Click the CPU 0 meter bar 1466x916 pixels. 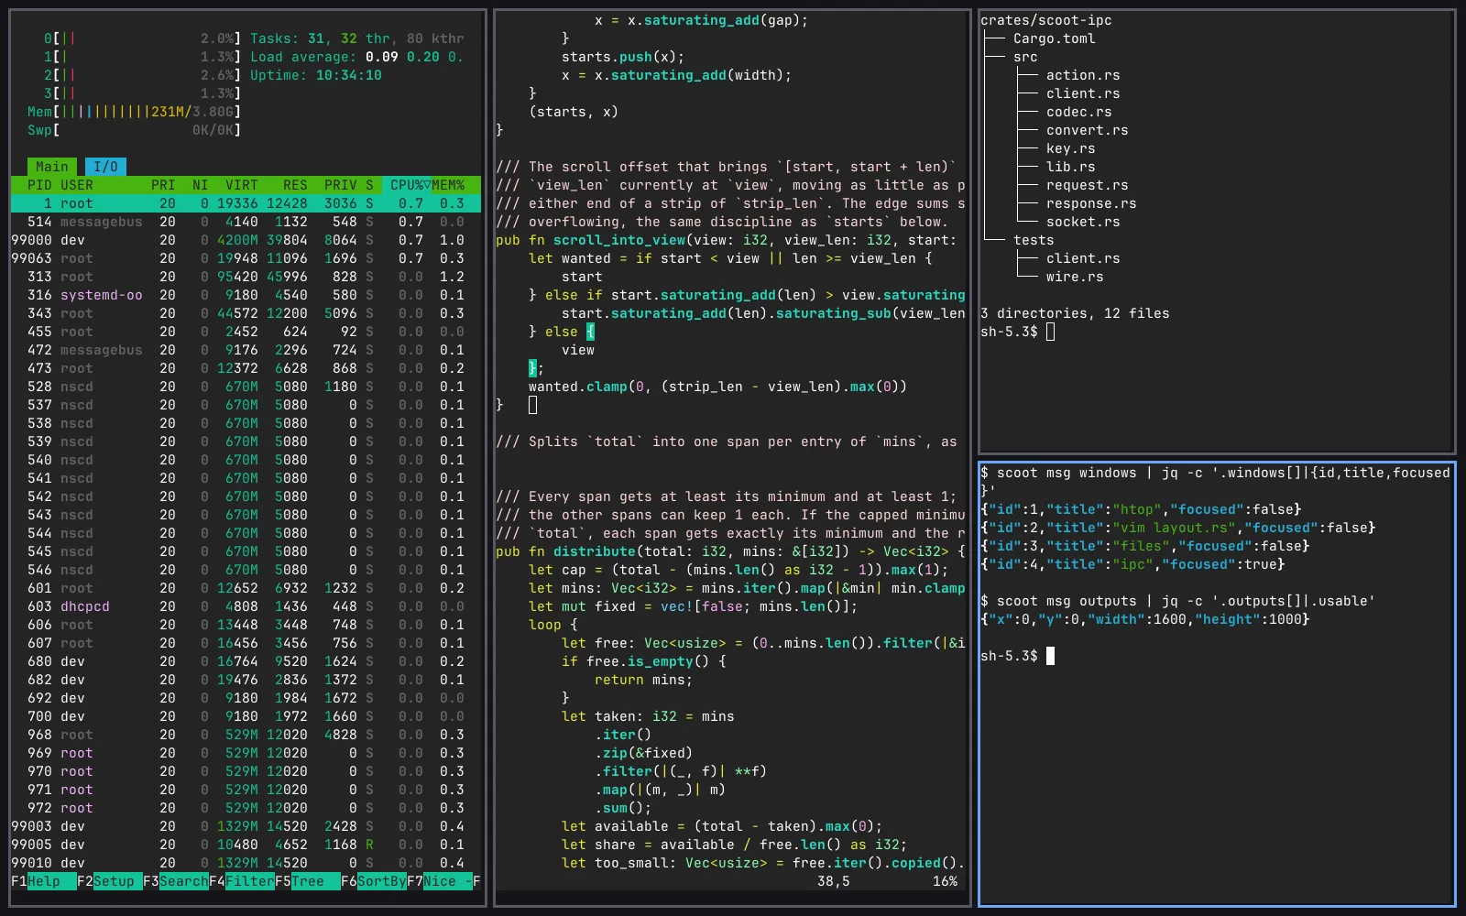pyautogui.click(x=142, y=38)
